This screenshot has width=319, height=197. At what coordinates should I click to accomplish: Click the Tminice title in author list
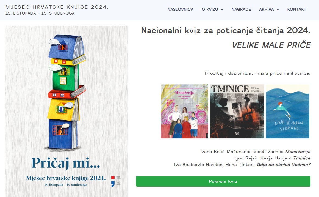pyautogui.click(x=302, y=158)
